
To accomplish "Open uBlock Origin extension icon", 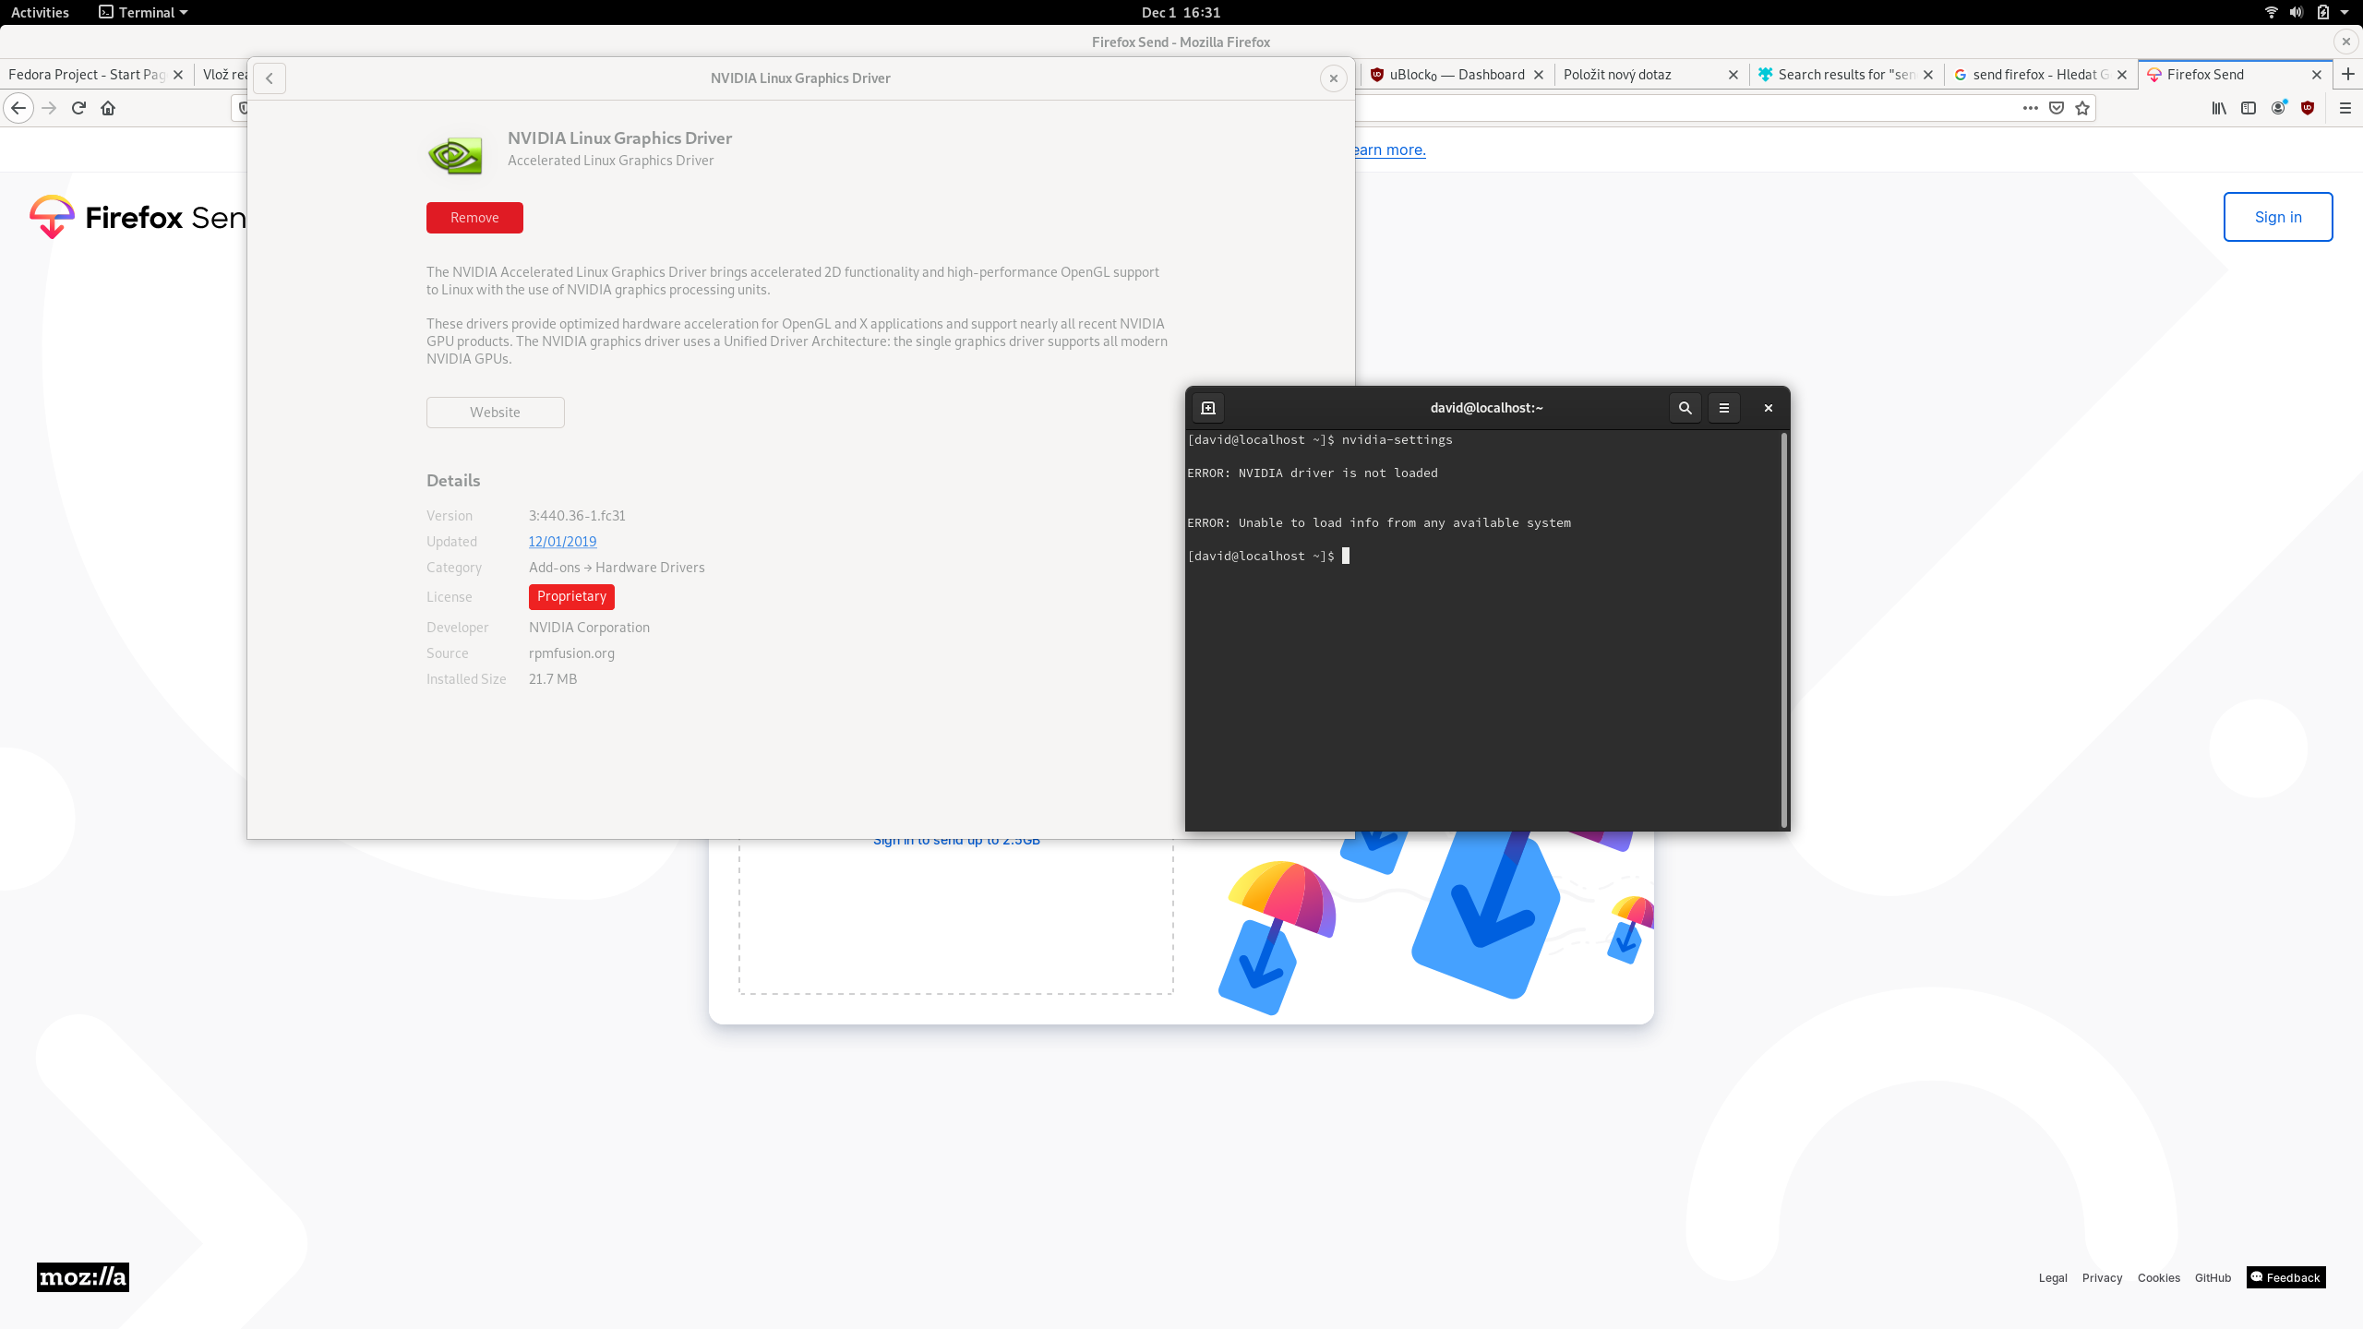I will click(x=2308, y=108).
